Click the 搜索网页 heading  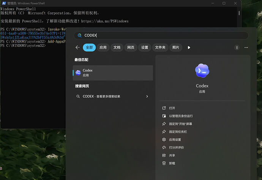pos(82,86)
